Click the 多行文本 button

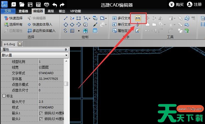point(122,18)
